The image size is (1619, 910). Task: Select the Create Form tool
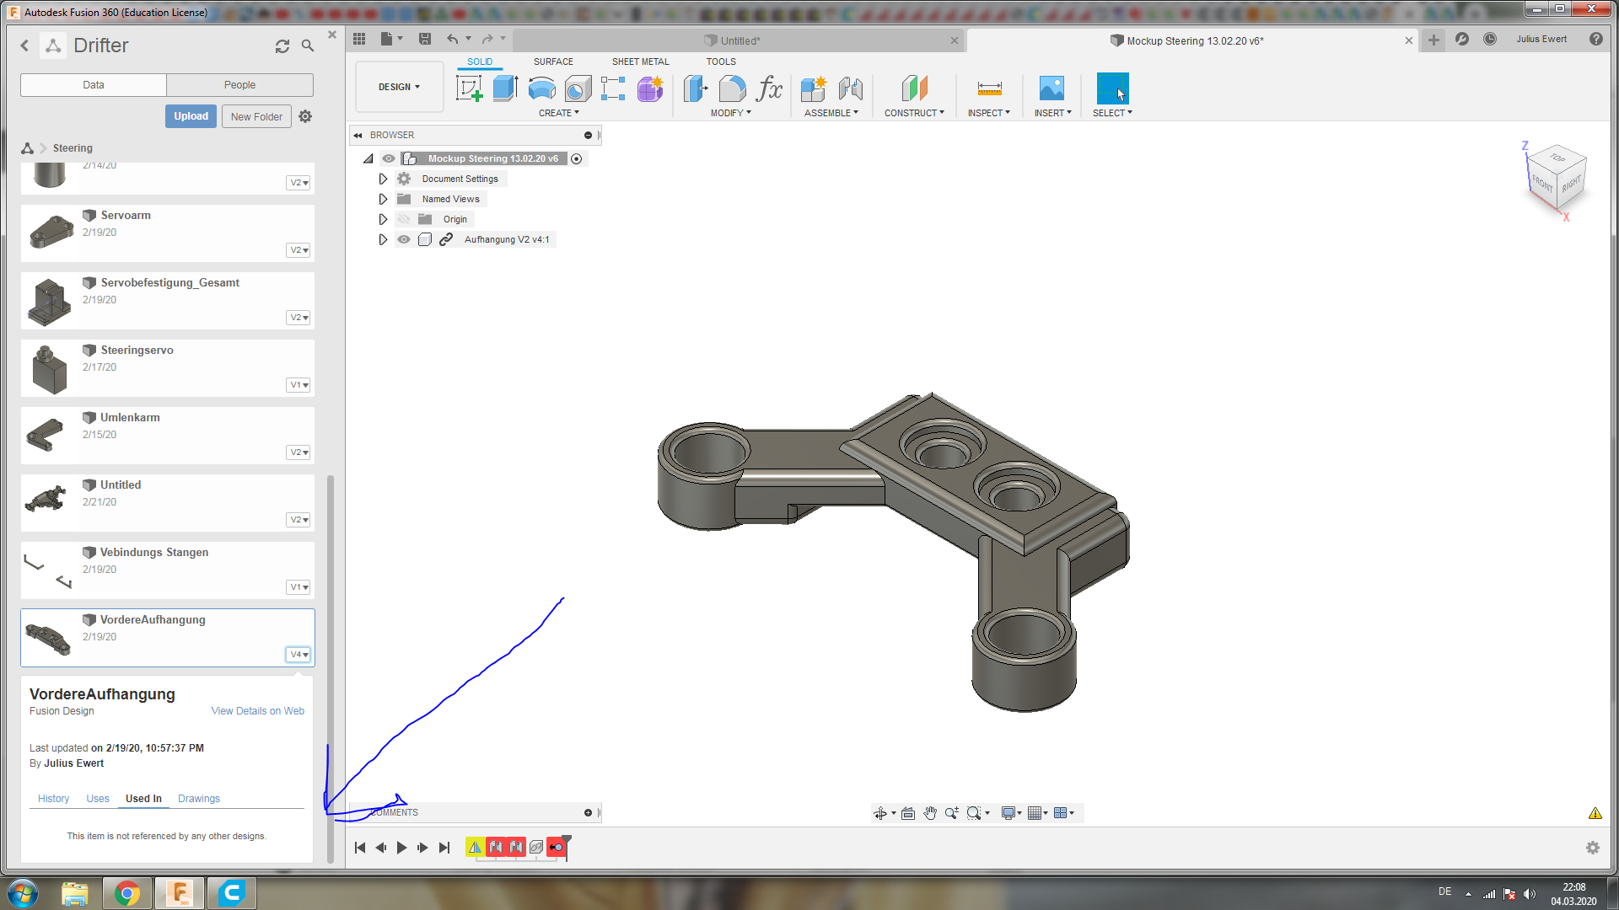650,88
